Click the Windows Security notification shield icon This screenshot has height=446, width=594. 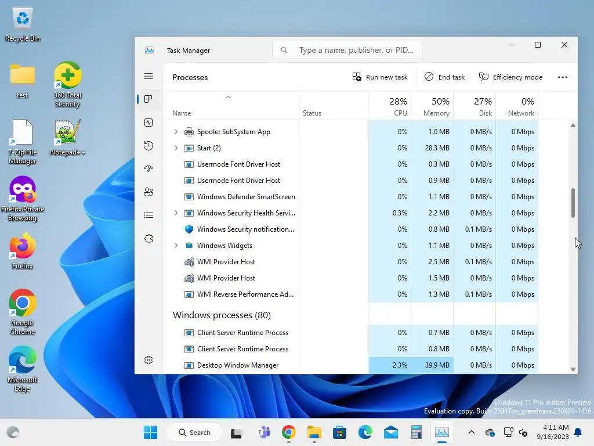189,229
